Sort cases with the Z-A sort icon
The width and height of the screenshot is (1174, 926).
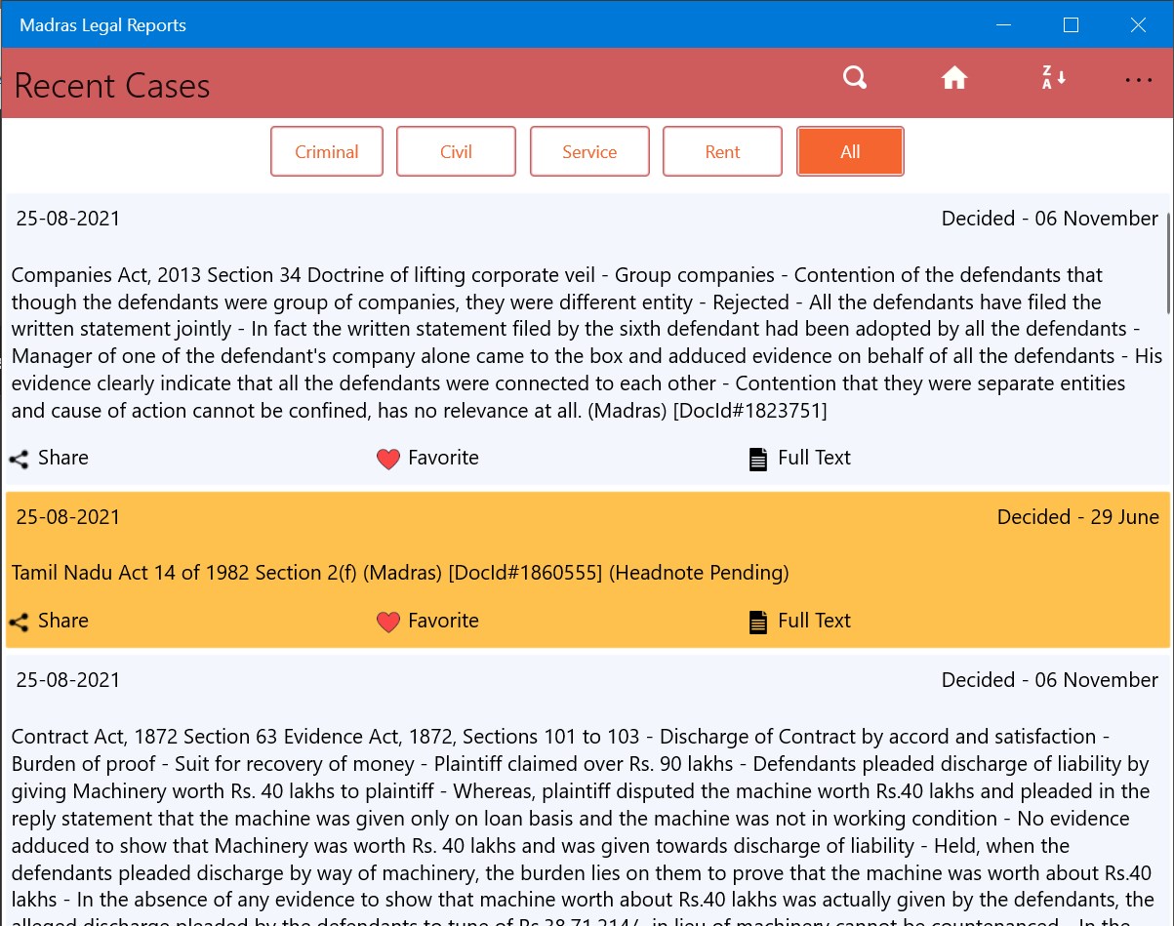(1053, 78)
